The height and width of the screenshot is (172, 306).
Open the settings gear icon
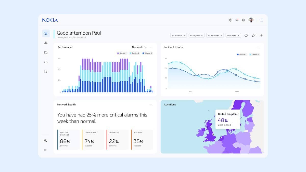(244, 20)
